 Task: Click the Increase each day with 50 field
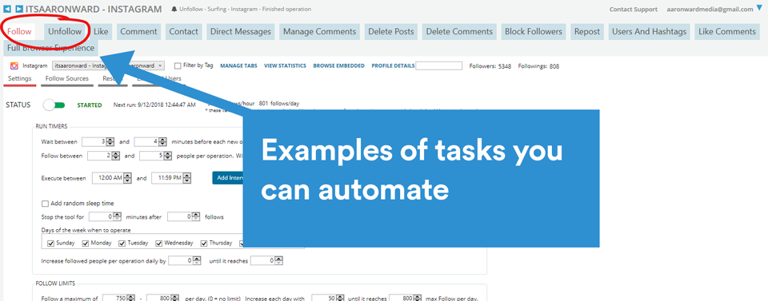pyautogui.click(x=328, y=298)
